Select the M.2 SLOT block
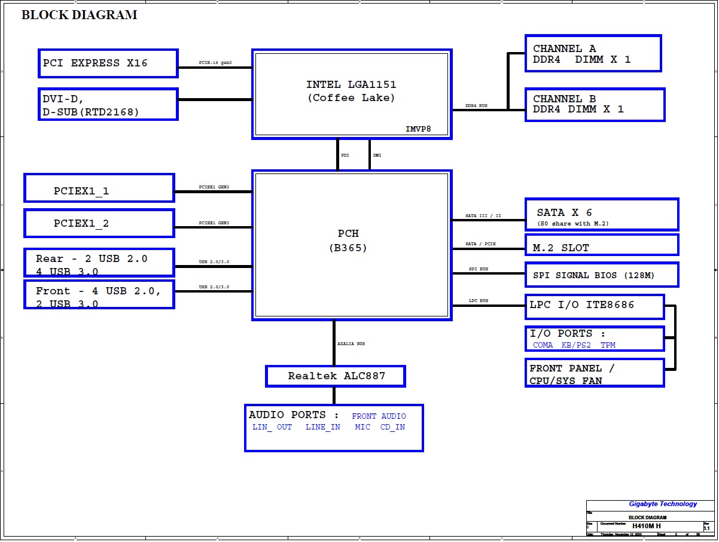Screen dimensions: 719x542 click(602, 245)
